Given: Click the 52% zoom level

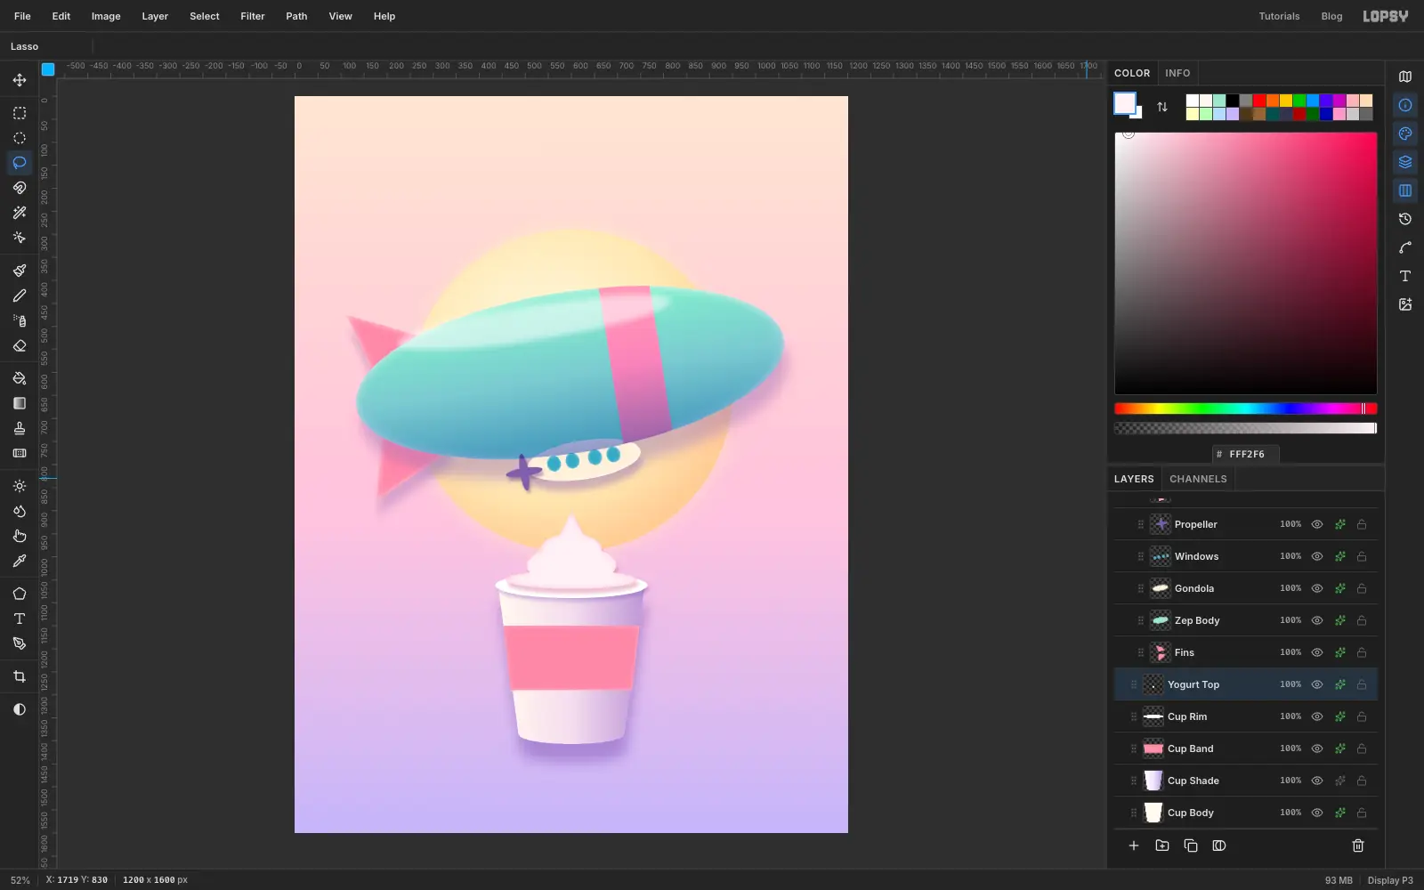Looking at the screenshot, I should pos(20,880).
